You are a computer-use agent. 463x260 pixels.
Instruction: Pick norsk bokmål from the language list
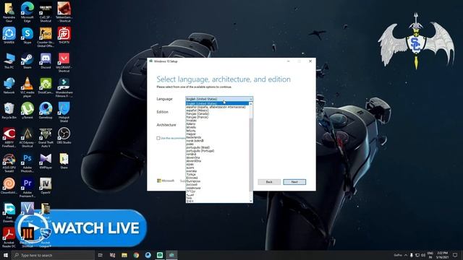pyautogui.click(x=195, y=141)
